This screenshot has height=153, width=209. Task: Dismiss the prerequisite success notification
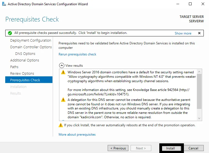[199, 33]
